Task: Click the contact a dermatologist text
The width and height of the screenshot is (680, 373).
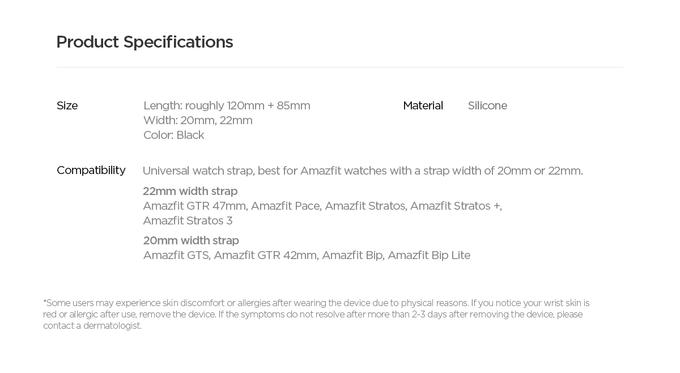Action: click(92, 326)
